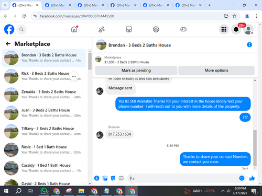
Task: Install app icon in address bar
Action: (226, 16)
